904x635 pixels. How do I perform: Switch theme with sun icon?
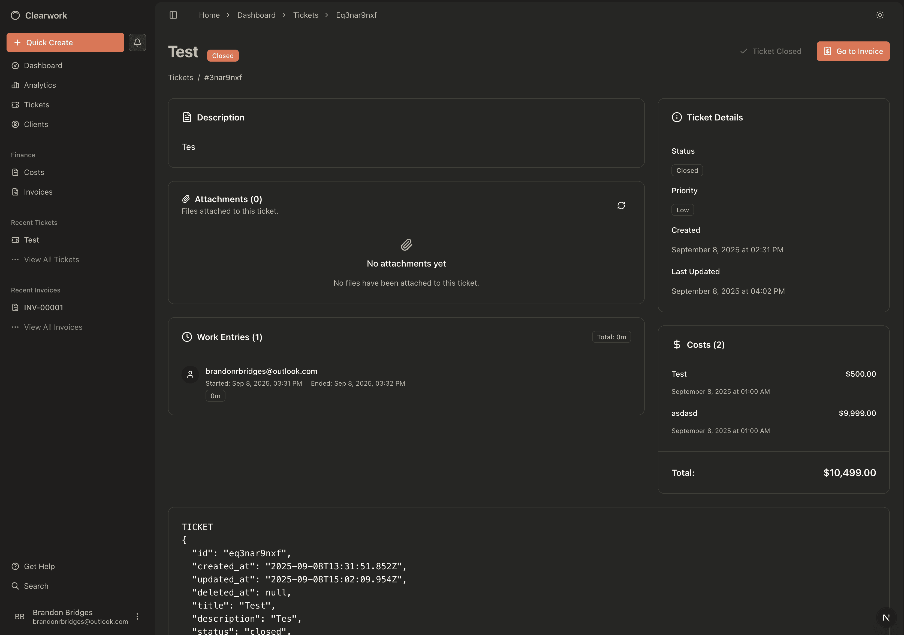[x=879, y=15]
